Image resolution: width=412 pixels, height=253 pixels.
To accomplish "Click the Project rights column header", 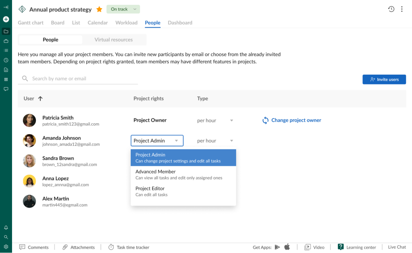I will point(148,98).
